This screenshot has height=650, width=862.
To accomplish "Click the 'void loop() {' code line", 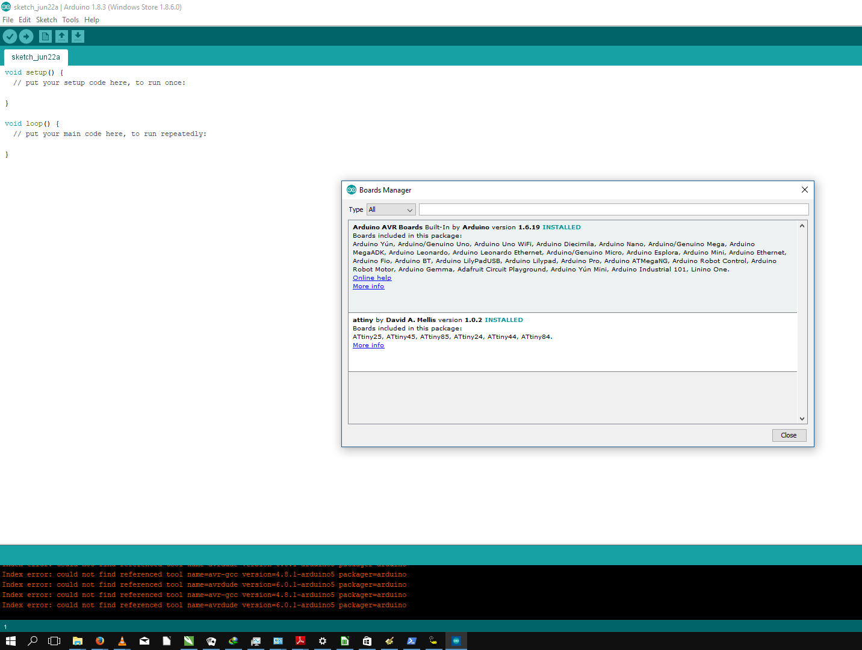I will tap(32, 123).
